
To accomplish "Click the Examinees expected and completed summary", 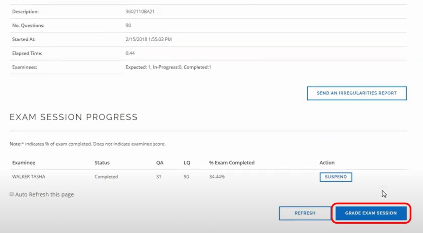I will click(x=168, y=67).
